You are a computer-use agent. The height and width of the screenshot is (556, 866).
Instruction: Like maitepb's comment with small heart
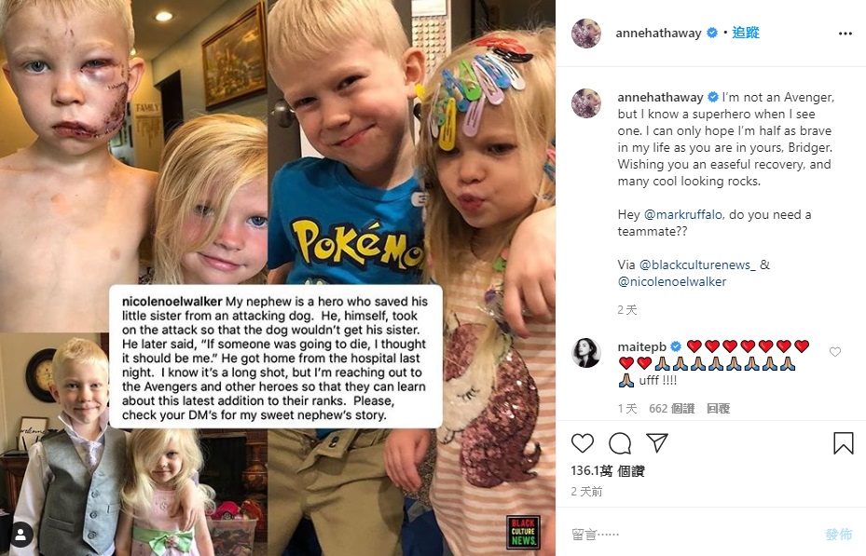coord(835,352)
